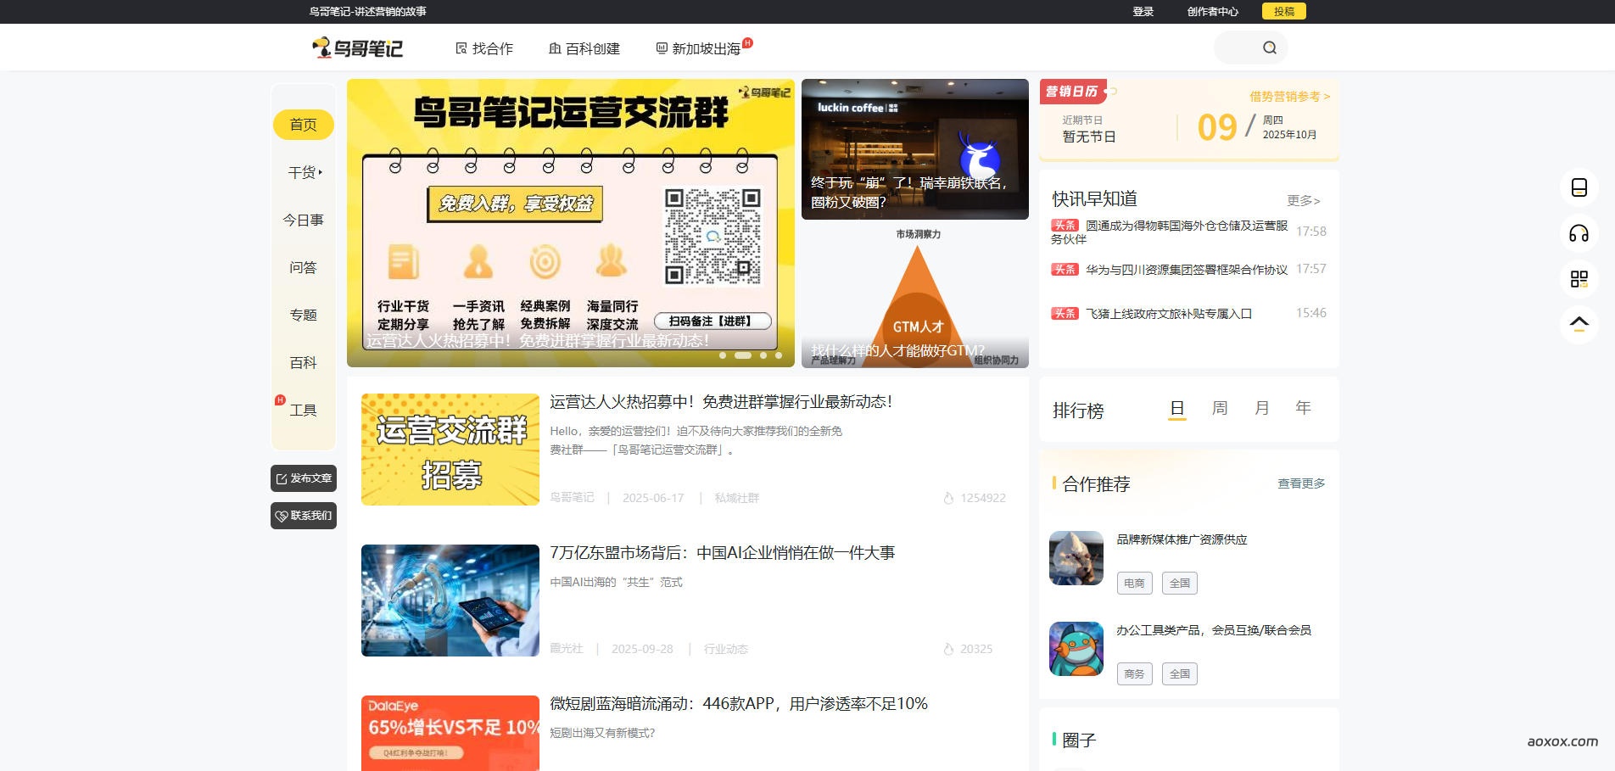Screen dimensions: 1615x771
Task: Click the 新加坡出海 nav icon
Action: (661, 48)
